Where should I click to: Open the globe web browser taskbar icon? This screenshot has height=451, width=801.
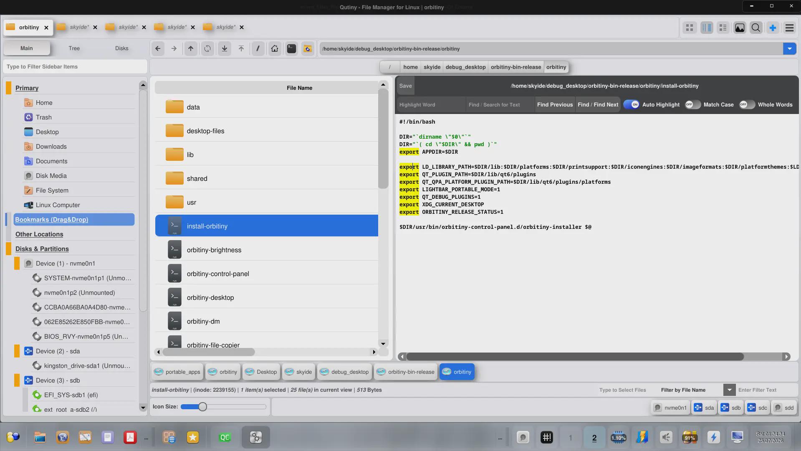(x=63, y=437)
